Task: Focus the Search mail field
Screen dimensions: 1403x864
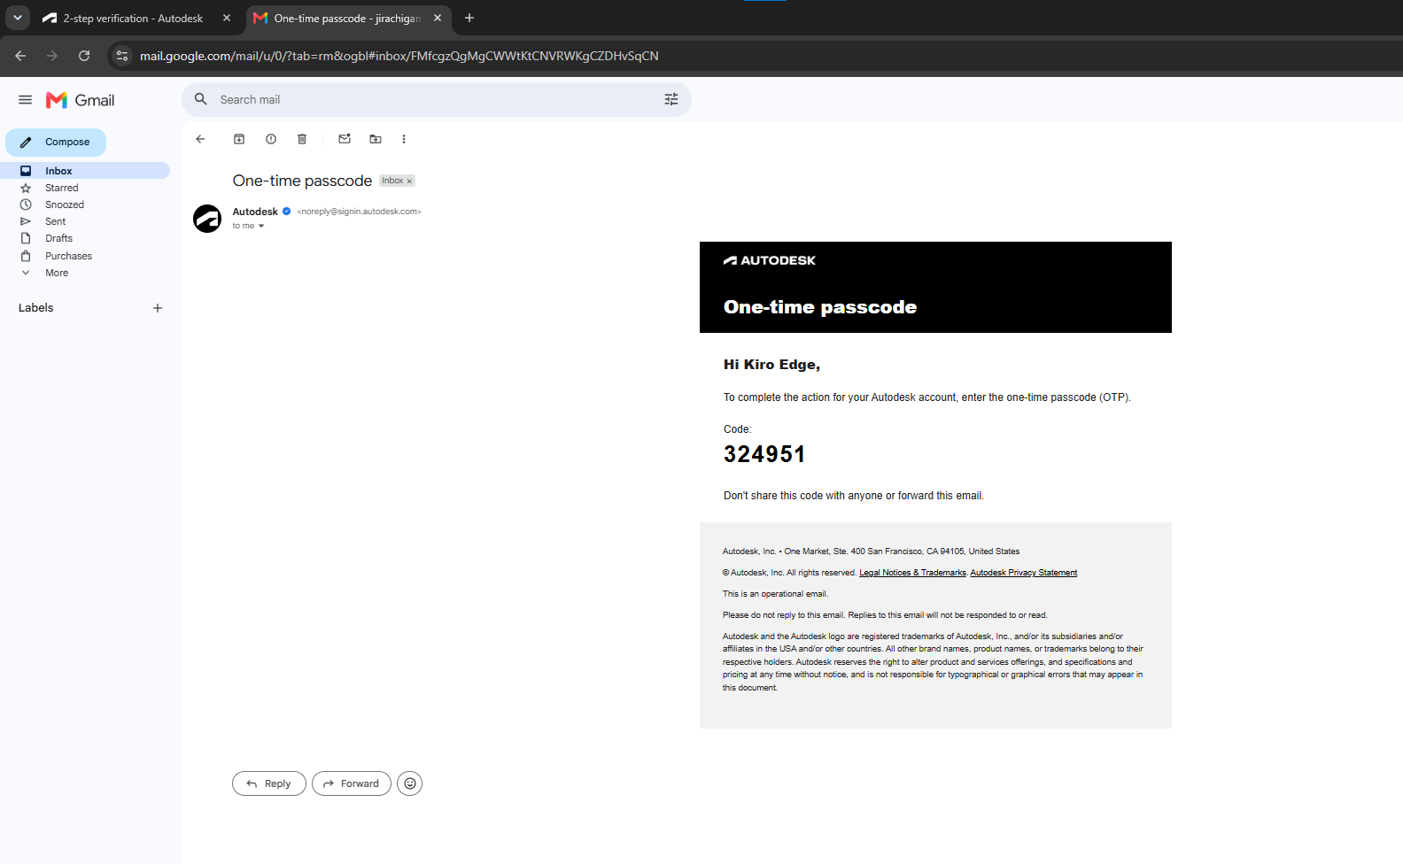Action: pos(437,99)
